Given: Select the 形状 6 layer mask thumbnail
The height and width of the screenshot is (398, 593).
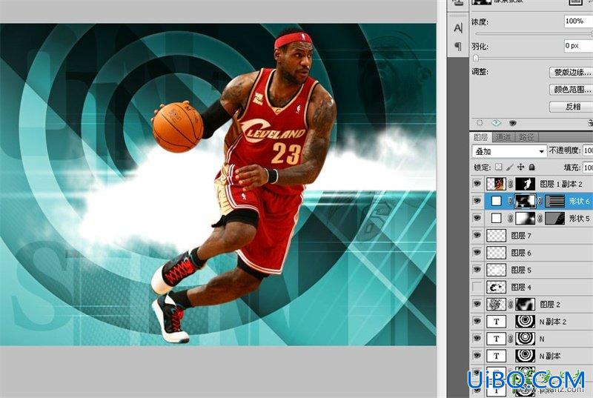Looking at the screenshot, I should click(526, 201).
